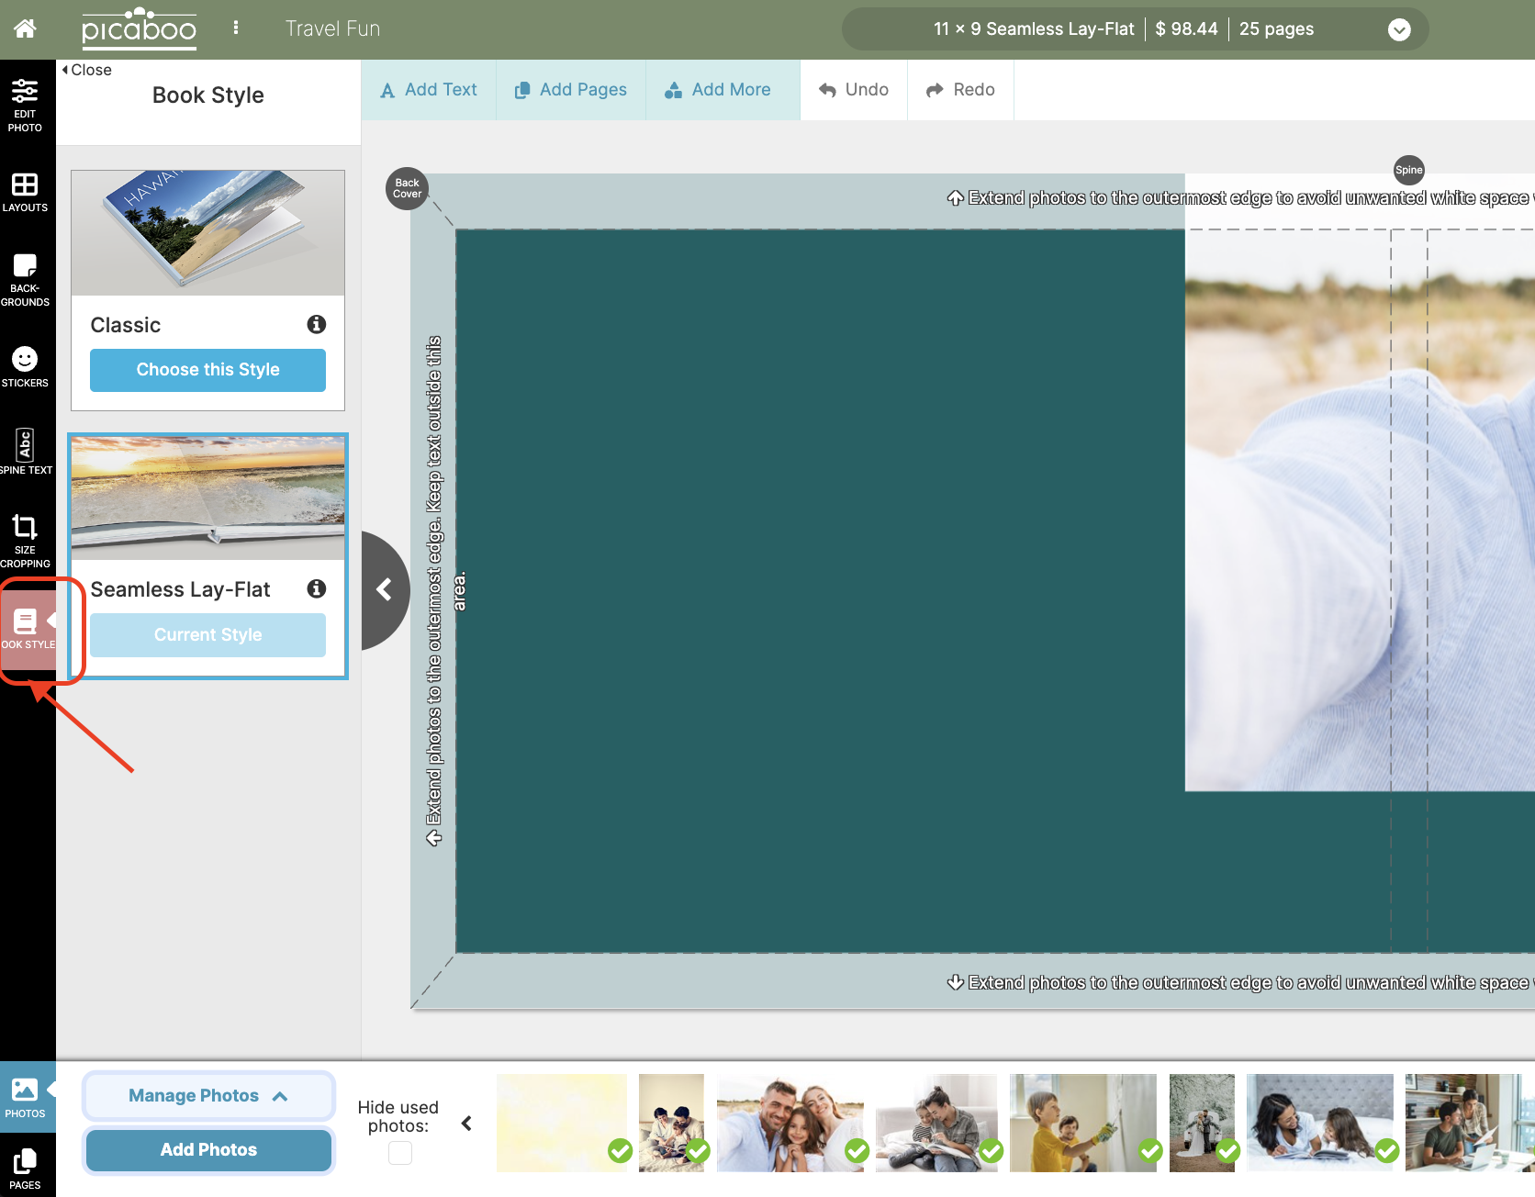Select the mother reading on sofa thumbnail
The height and width of the screenshot is (1197, 1535).
click(936, 1123)
